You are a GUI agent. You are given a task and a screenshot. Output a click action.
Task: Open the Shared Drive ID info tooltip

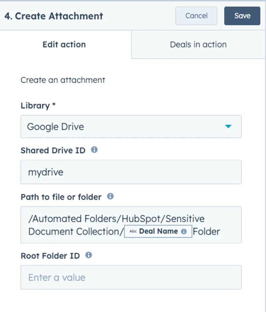(x=94, y=150)
